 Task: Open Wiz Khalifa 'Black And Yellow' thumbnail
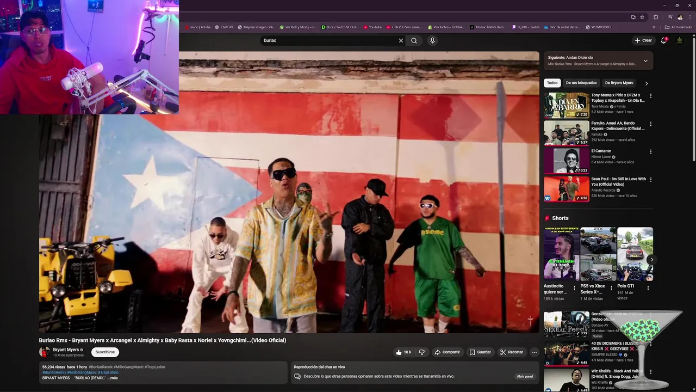click(x=566, y=381)
